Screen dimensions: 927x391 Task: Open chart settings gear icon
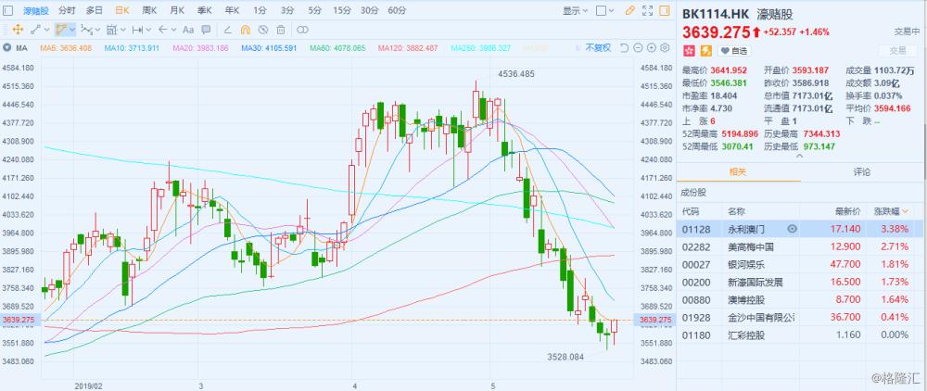tap(665, 48)
